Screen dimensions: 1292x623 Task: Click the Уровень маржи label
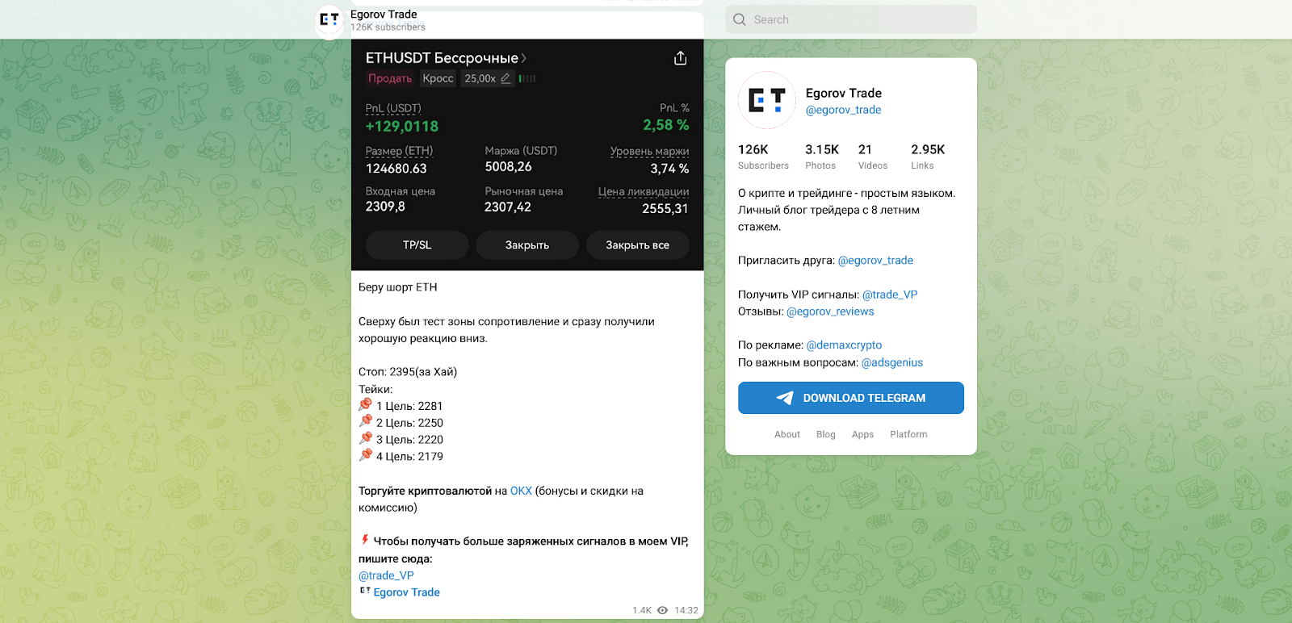point(649,151)
